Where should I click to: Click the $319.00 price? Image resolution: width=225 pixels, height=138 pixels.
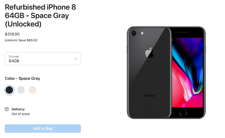(12, 34)
